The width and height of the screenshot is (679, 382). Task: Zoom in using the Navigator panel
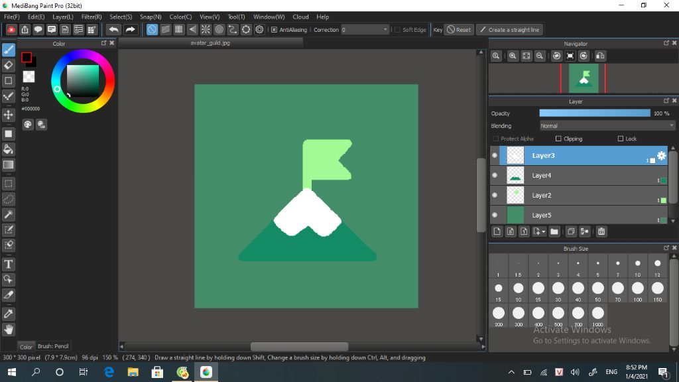click(x=513, y=56)
